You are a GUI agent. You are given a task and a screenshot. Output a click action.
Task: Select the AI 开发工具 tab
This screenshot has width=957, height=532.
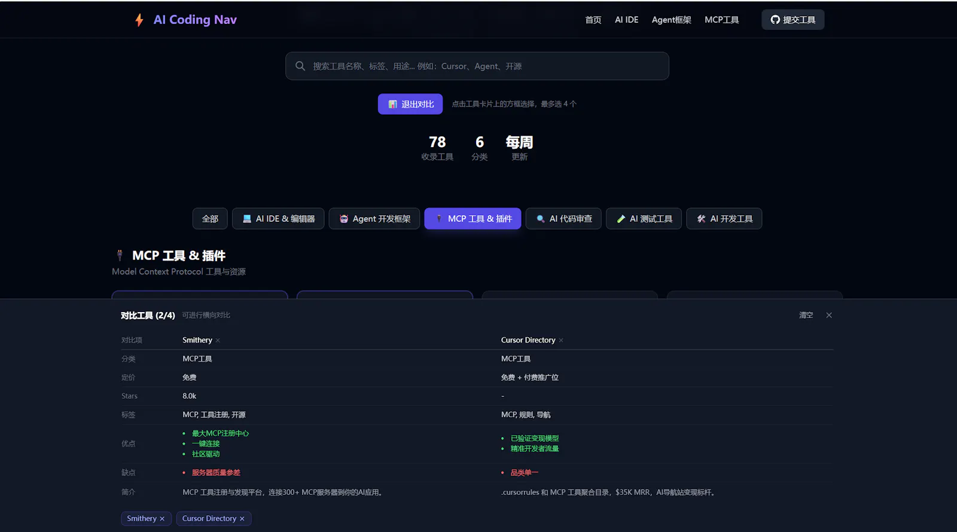724,219
